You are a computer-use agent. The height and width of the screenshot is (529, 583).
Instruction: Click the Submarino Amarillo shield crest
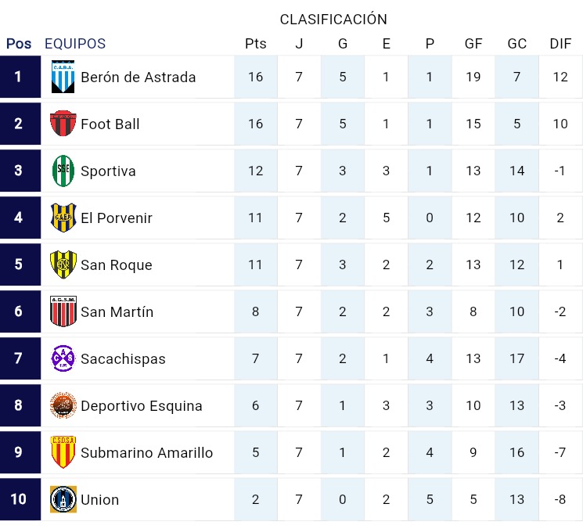63,452
